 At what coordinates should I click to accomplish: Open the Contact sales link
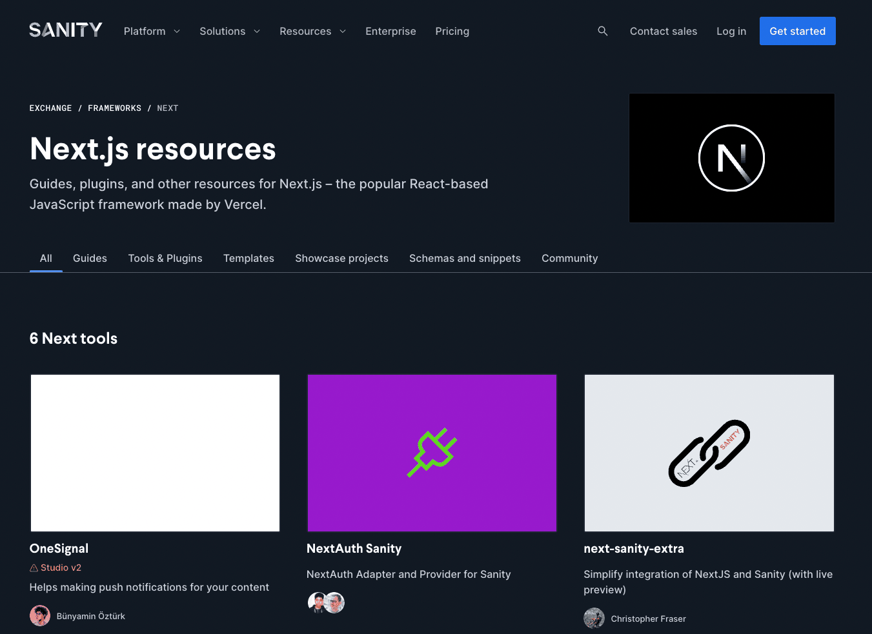point(664,31)
